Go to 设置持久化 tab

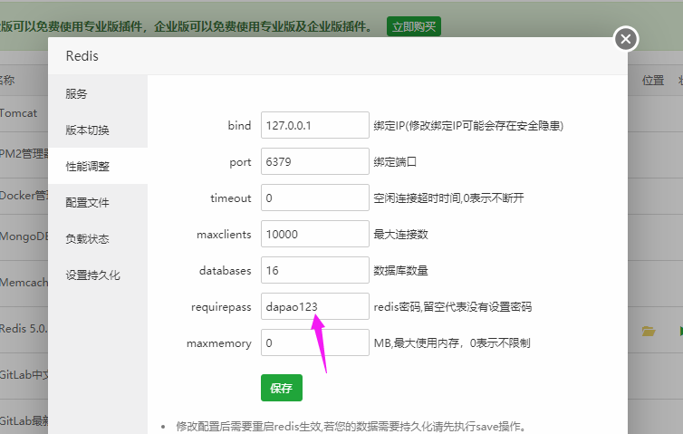point(98,275)
